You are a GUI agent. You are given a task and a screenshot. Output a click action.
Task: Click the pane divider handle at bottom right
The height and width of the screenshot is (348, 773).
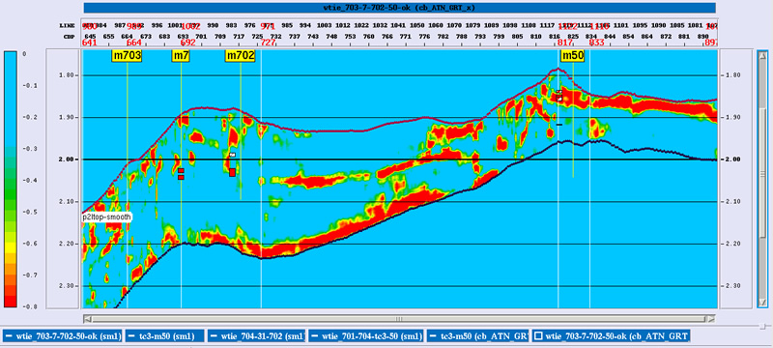pos(763,326)
